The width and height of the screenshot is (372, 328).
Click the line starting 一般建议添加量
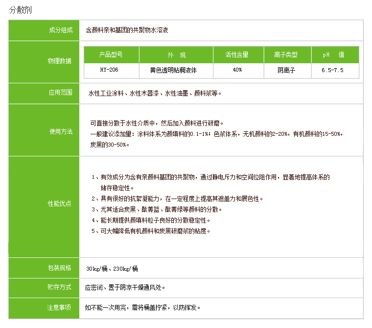216,134
